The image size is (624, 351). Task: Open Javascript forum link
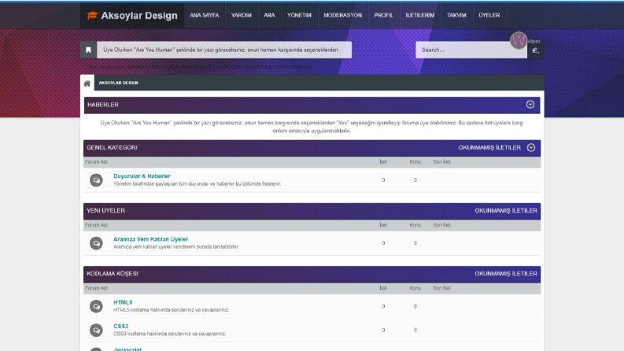pyautogui.click(x=127, y=349)
